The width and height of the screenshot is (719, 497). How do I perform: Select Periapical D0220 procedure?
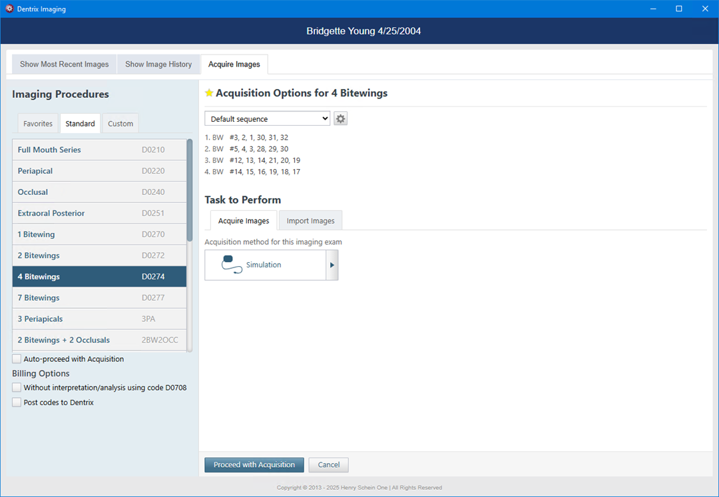(99, 171)
